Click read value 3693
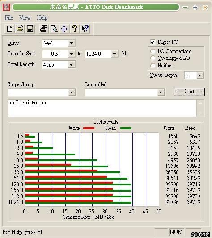The height and width of the screenshot is (238, 212). [x=195, y=136]
